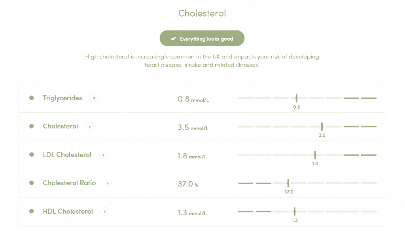Click the LDL Cholesterol green status dot
This screenshot has width=405, height=239.
click(32, 155)
